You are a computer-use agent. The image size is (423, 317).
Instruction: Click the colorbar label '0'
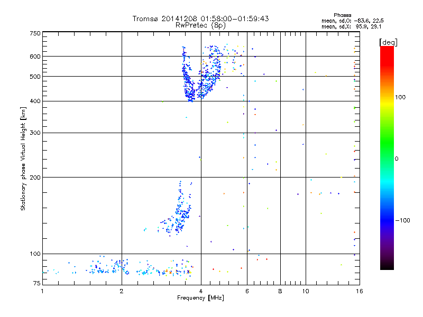[x=397, y=159]
